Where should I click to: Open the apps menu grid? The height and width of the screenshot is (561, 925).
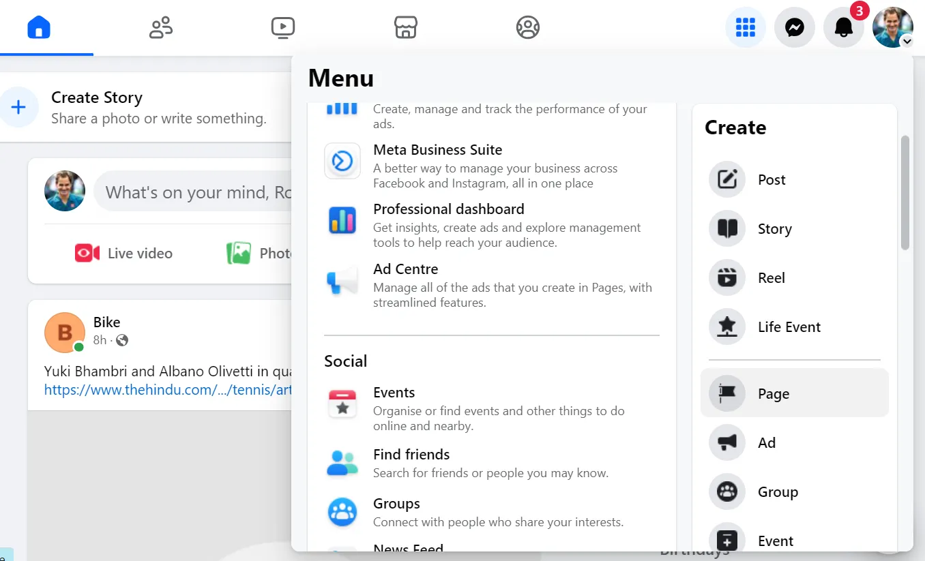[x=746, y=27]
